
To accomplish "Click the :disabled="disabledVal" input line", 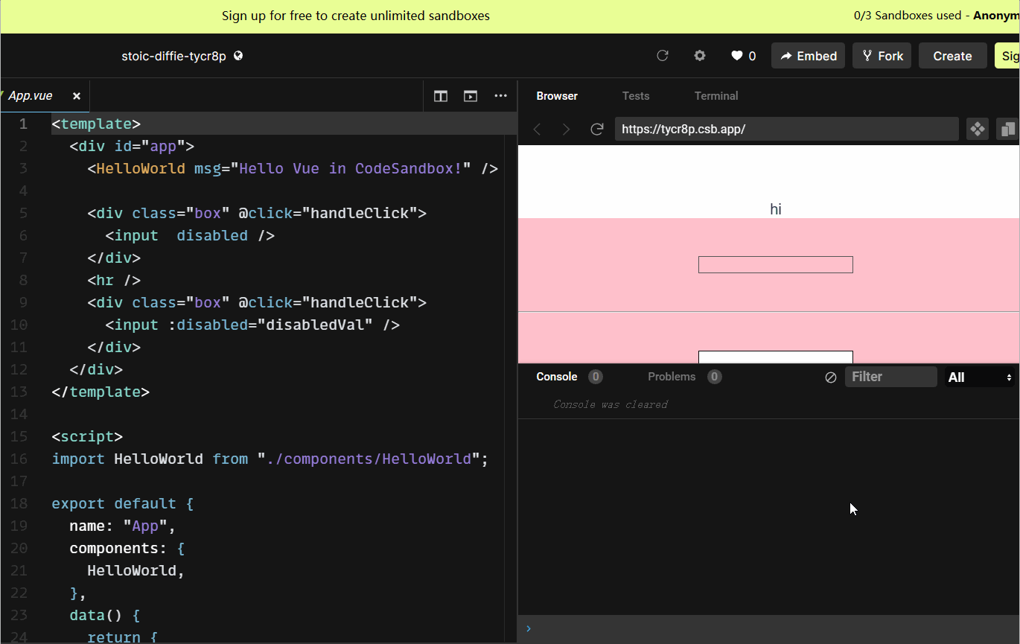I will click(252, 325).
